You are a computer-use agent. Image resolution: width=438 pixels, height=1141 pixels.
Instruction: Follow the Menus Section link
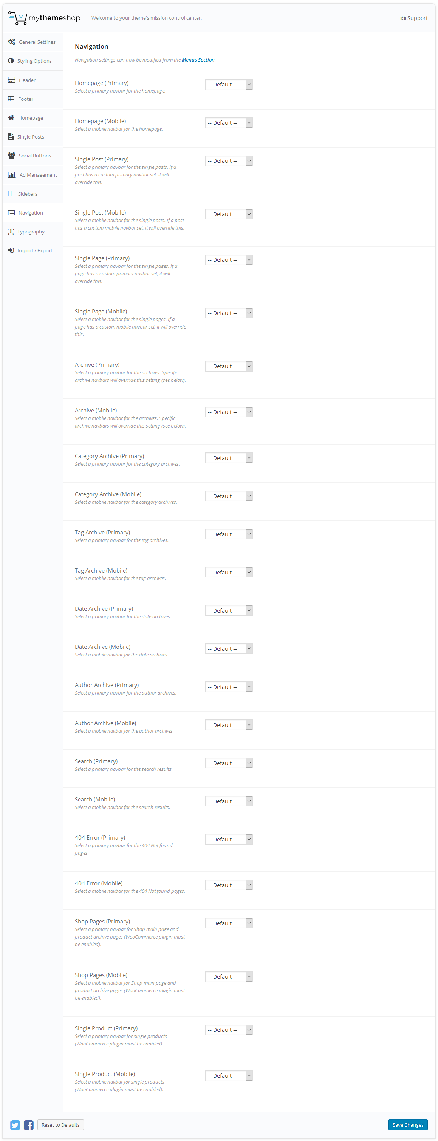point(198,60)
